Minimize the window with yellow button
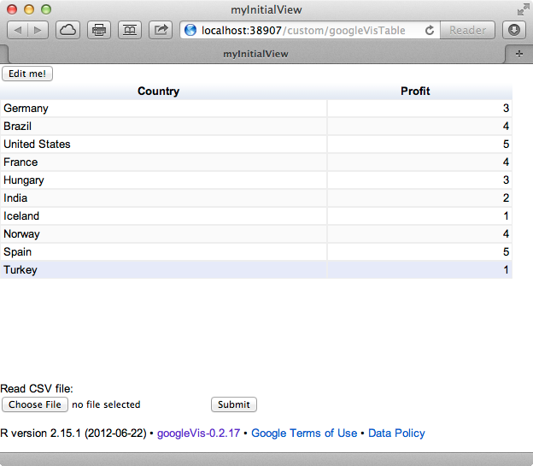The image size is (533, 466). [29, 9]
